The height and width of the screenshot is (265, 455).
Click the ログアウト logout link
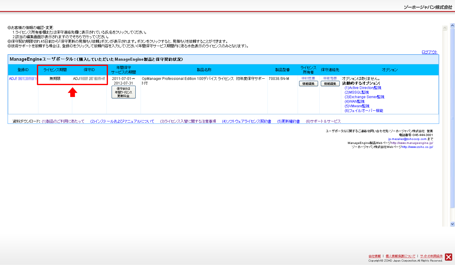click(429, 52)
